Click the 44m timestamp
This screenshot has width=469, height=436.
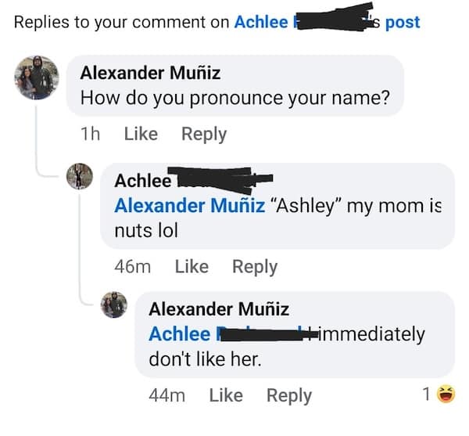point(166,395)
